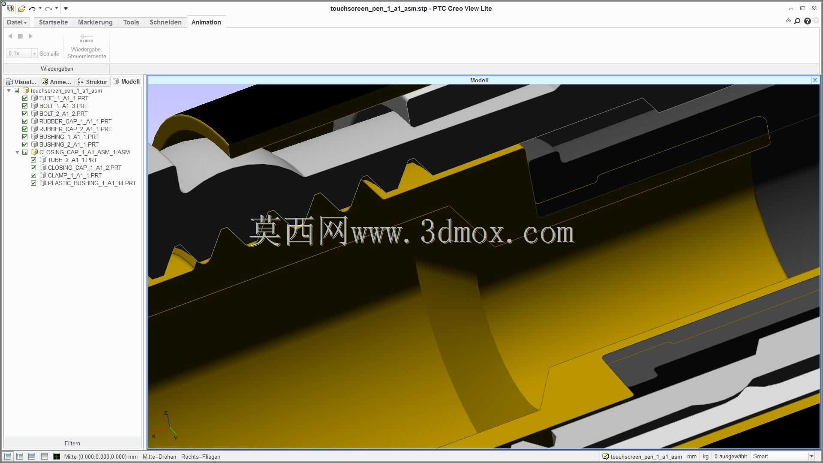Viewport: 823px width, 463px height.
Task: Click the search magnifier icon
Action: [797, 21]
